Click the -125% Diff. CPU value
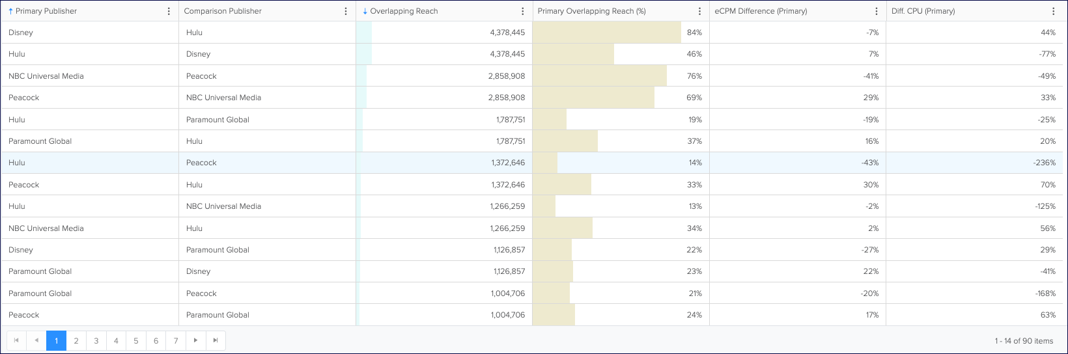Image resolution: width=1068 pixels, height=354 pixels. [1045, 206]
